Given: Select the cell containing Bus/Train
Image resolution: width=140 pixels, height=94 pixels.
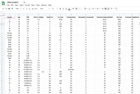Looking at the screenshot, I should (x=71, y=69).
